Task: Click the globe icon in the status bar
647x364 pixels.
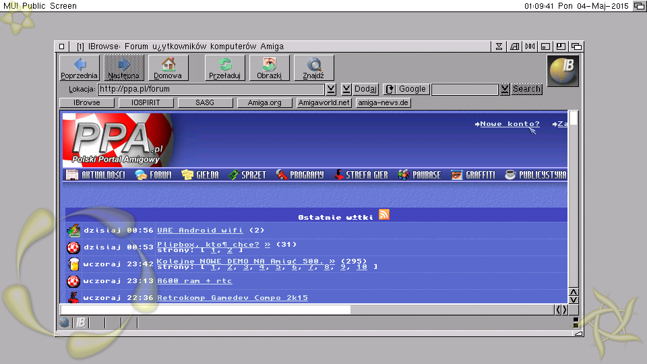Action: pos(65,323)
